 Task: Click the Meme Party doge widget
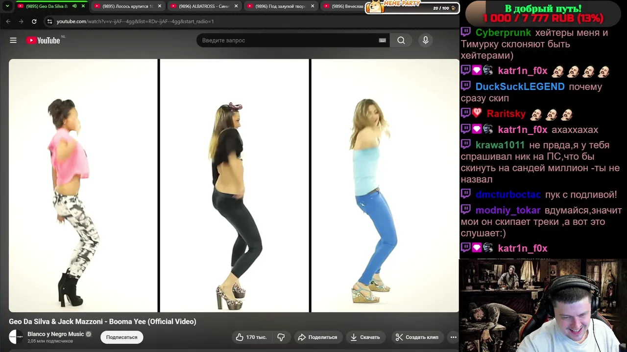(x=412, y=7)
